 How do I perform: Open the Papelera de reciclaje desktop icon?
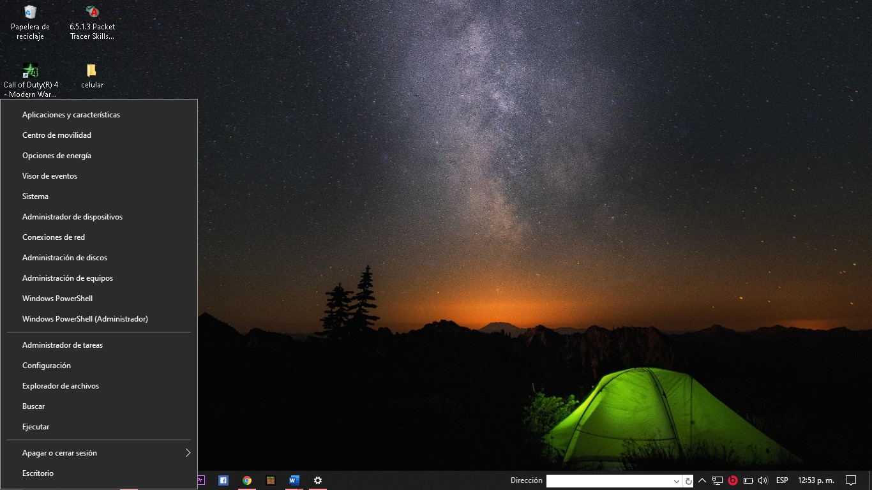pyautogui.click(x=30, y=12)
